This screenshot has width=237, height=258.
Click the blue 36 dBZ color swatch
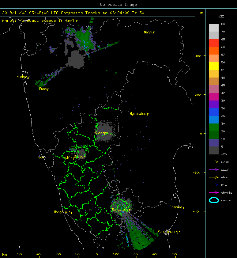[214, 112]
